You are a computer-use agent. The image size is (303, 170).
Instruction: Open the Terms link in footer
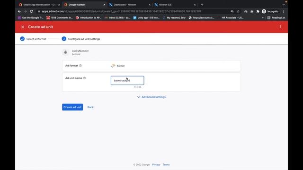166,165
